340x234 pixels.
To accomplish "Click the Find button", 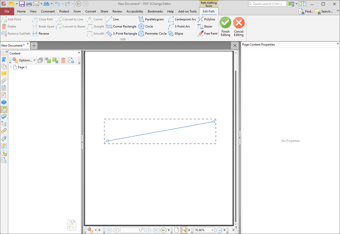I will point(306,11).
